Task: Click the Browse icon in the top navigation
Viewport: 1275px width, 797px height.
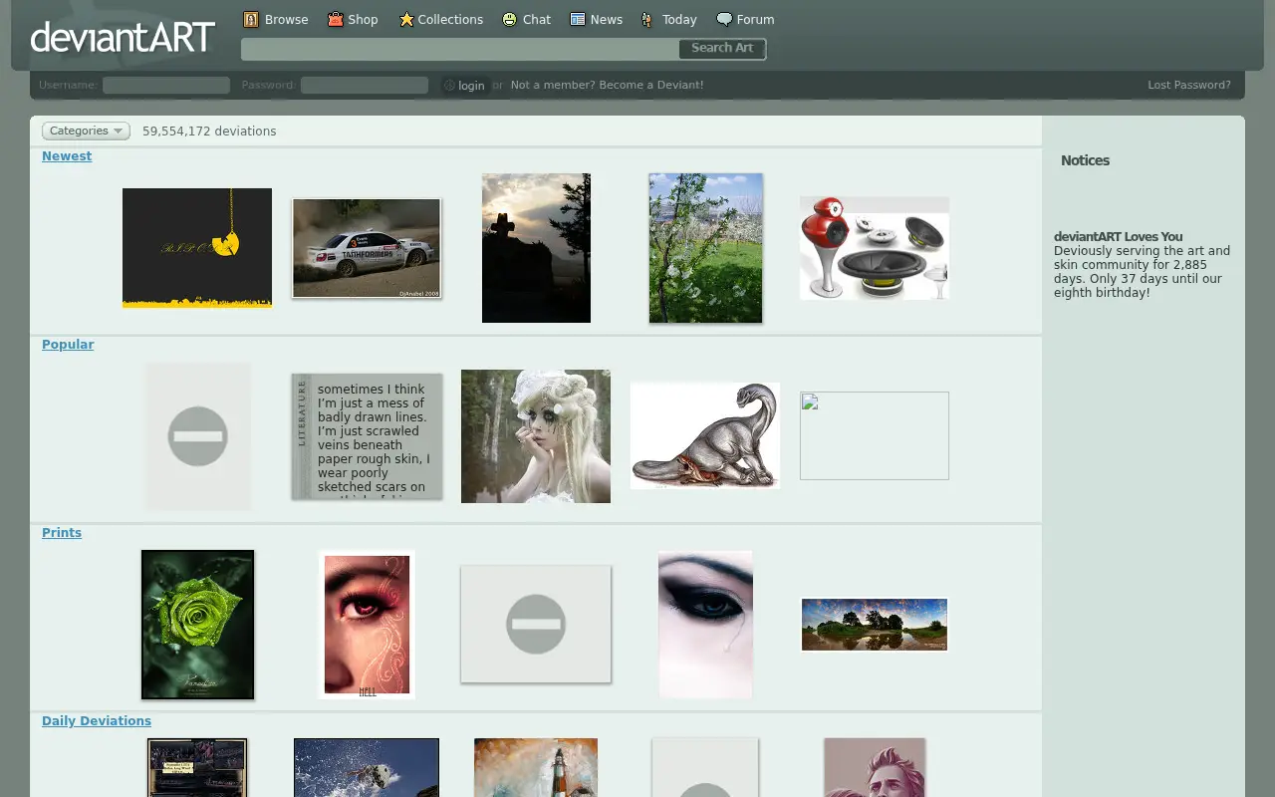Action: pyautogui.click(x=251, y=19)
